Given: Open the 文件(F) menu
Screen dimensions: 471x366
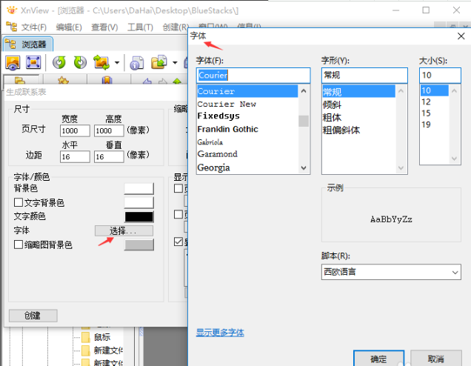Looking at the screenshot, I should (x=32, y=27).
